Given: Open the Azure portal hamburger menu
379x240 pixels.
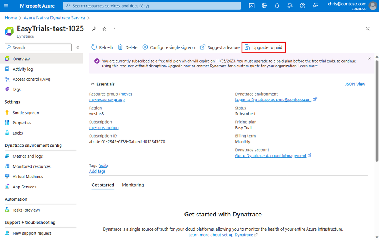Looking at the screenshot, I should coord(6,6).
